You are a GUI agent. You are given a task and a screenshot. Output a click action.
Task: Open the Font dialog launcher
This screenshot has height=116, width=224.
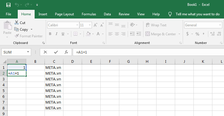click(104, 43)
